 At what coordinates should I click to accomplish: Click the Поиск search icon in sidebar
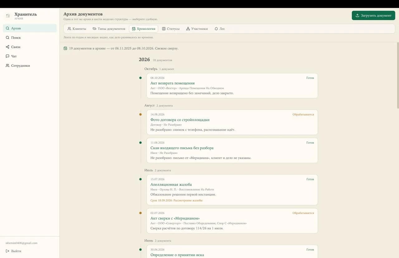point(7,38)
